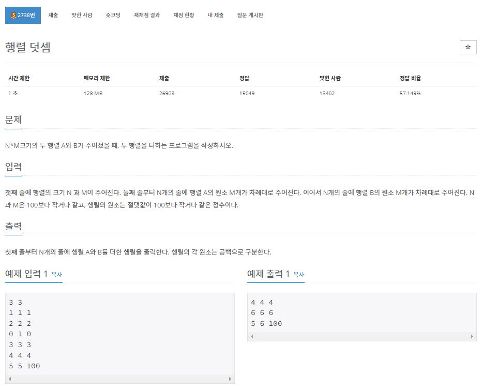Open the 재채점 결과 tab
This screenshot has height=389, width=482.
click(x=147, y=15)
